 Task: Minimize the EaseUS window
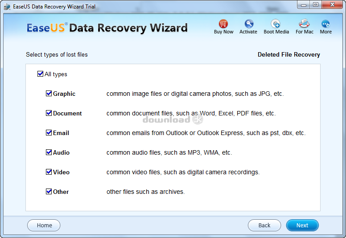pos(304,4)
